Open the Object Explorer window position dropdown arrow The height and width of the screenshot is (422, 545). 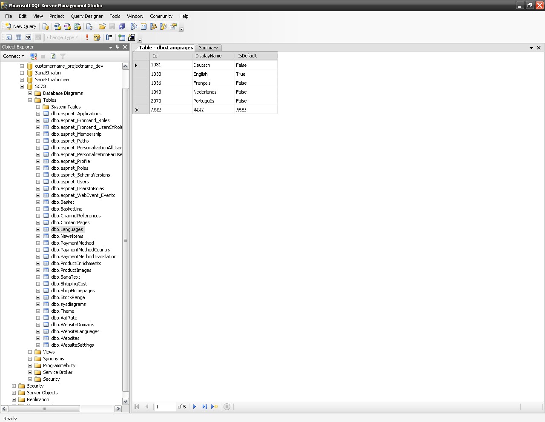111,47
